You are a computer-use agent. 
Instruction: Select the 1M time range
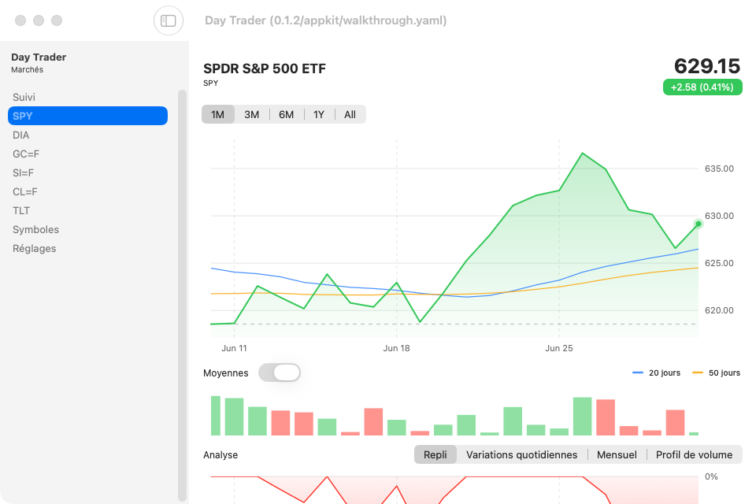[218, 115]
